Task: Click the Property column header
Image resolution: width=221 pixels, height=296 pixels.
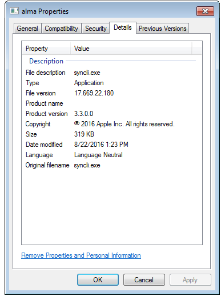Action: coord(46,49)
